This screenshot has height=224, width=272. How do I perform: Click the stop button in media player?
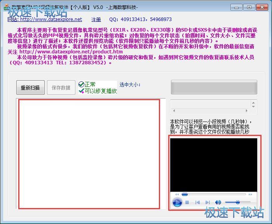pos(187,203)
